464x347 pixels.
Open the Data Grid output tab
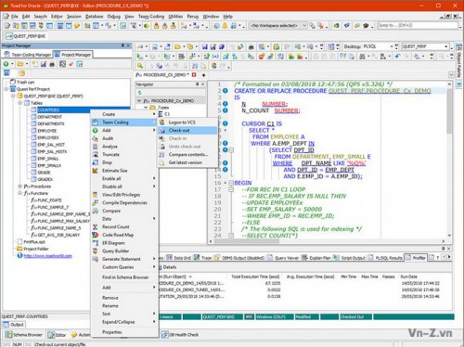pos(179,258)
